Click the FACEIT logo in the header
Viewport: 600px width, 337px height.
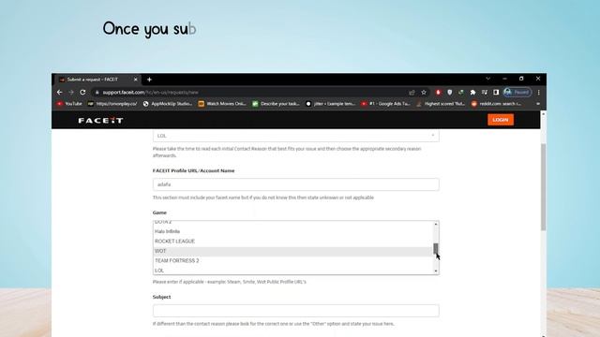coord(100,121)
